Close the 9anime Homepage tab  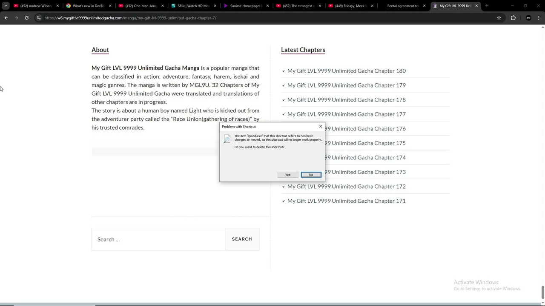(267, 6)
